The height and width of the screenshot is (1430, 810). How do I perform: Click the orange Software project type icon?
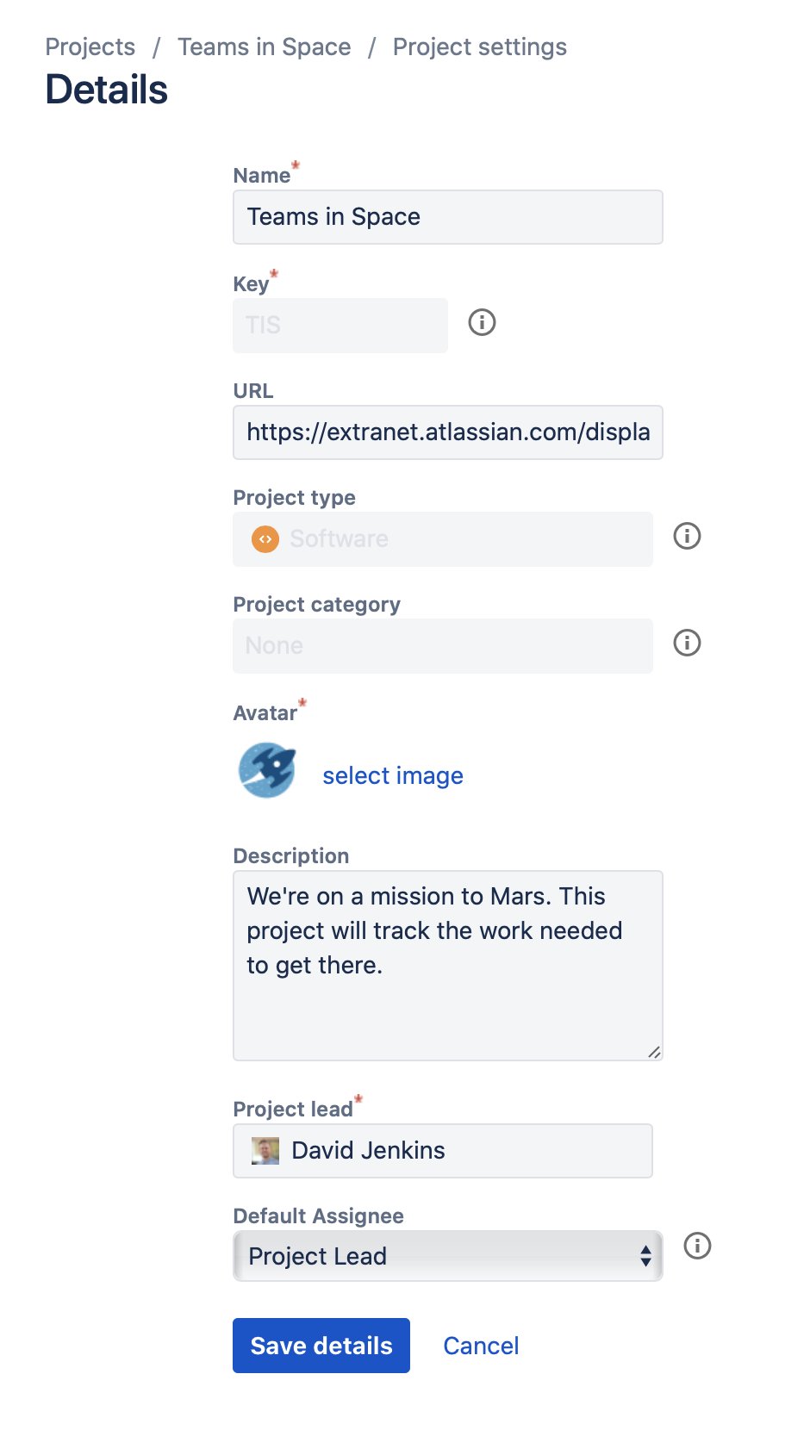point(265,539)
